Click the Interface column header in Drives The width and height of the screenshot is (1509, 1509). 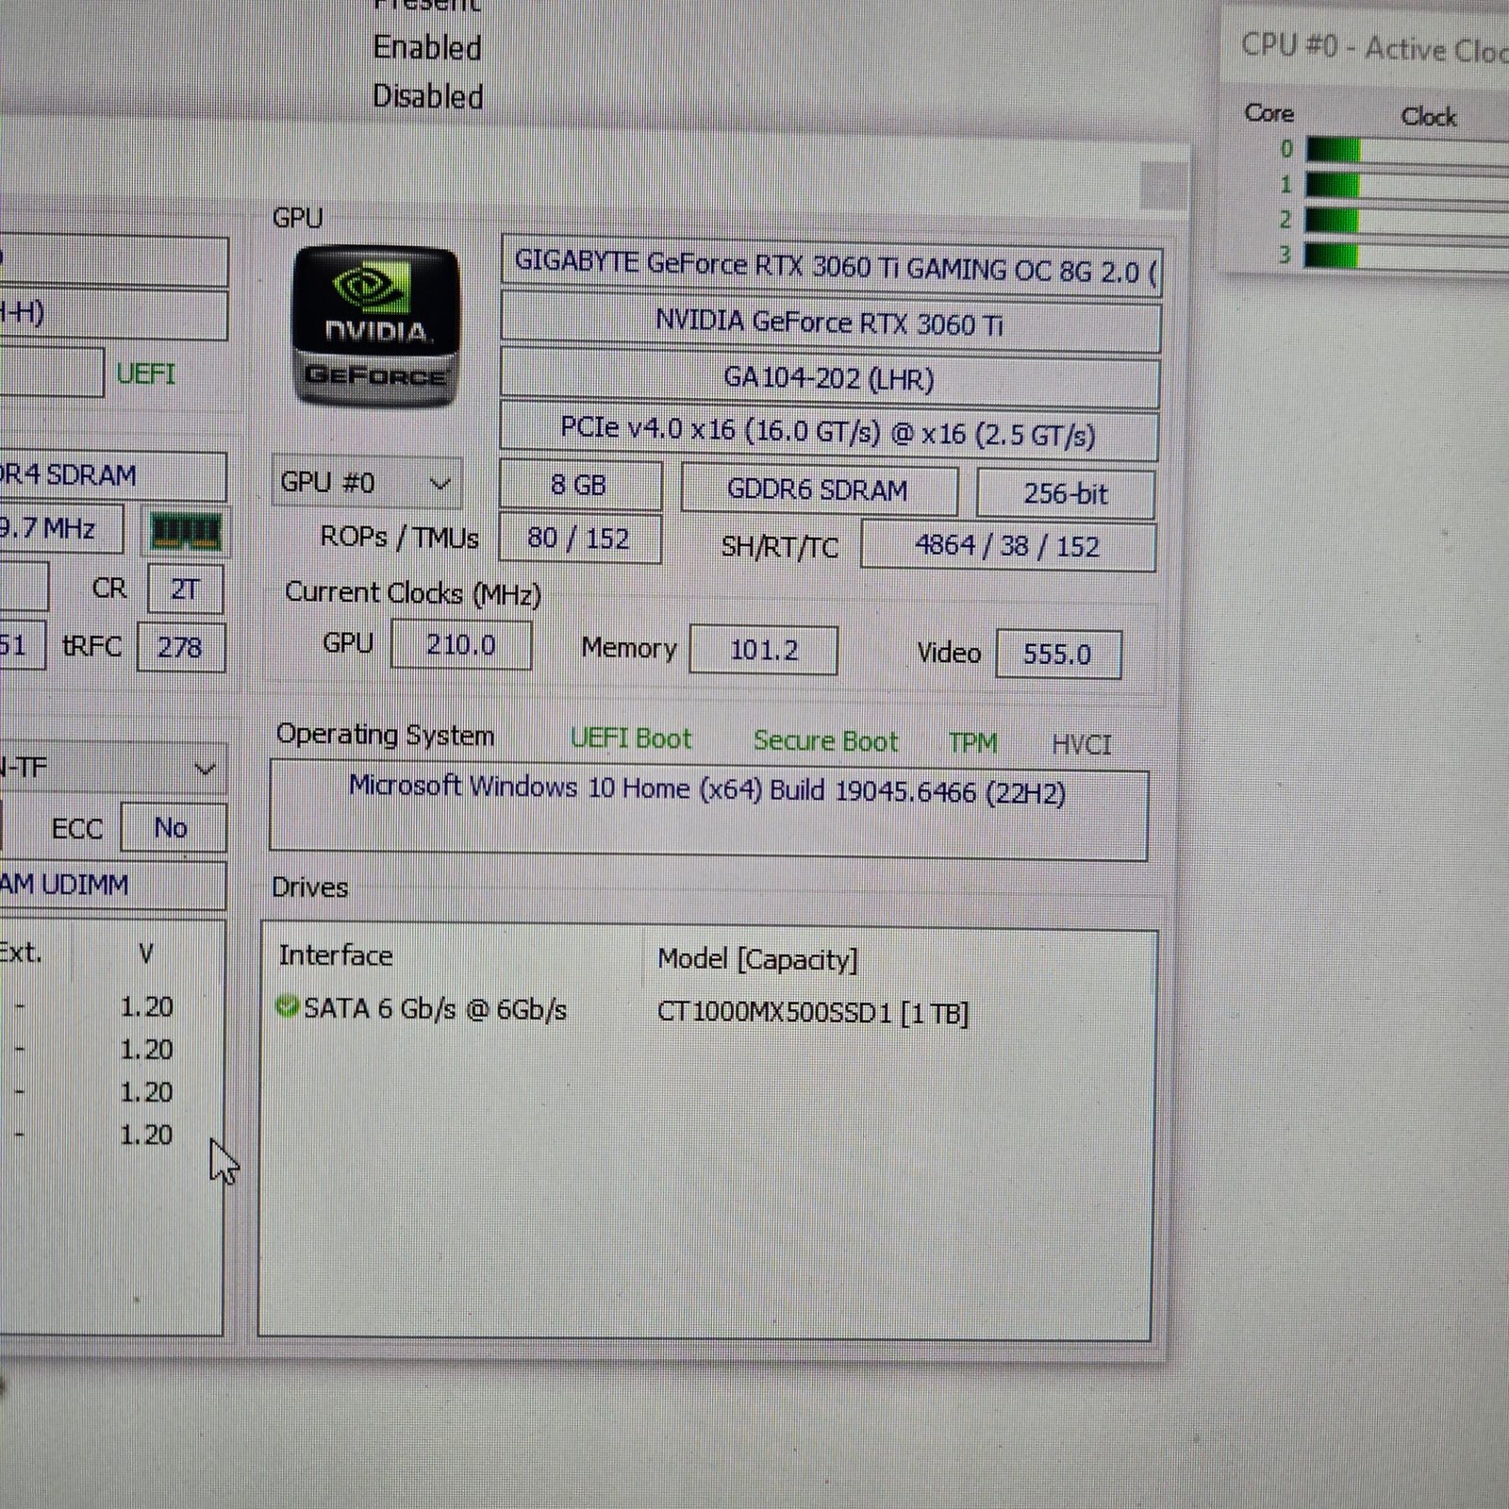pos(336,955)
